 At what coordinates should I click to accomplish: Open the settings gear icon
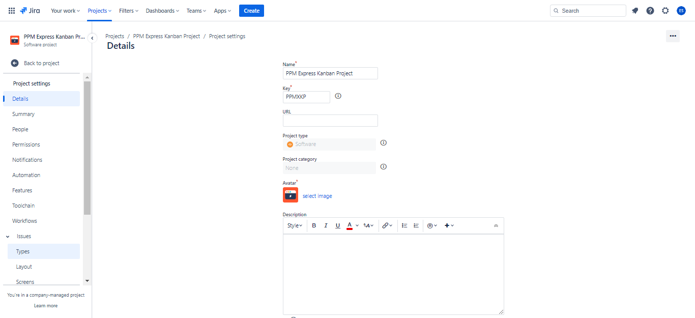[665, 11]
